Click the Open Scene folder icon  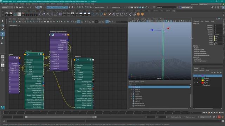(x=20, y=7)
